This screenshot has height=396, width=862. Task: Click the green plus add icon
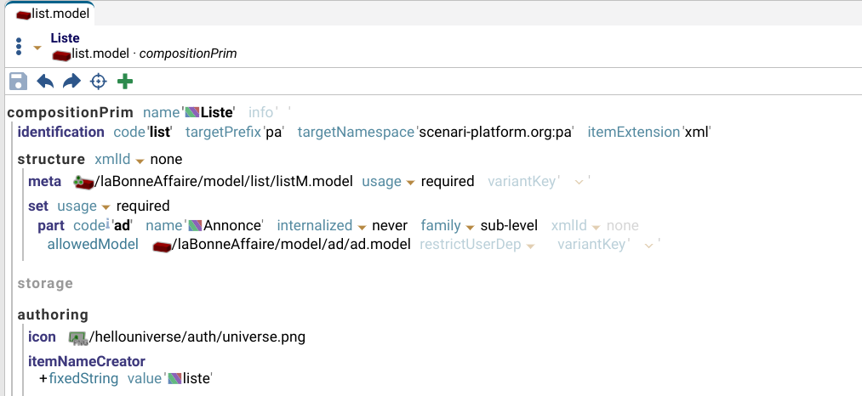125,82
